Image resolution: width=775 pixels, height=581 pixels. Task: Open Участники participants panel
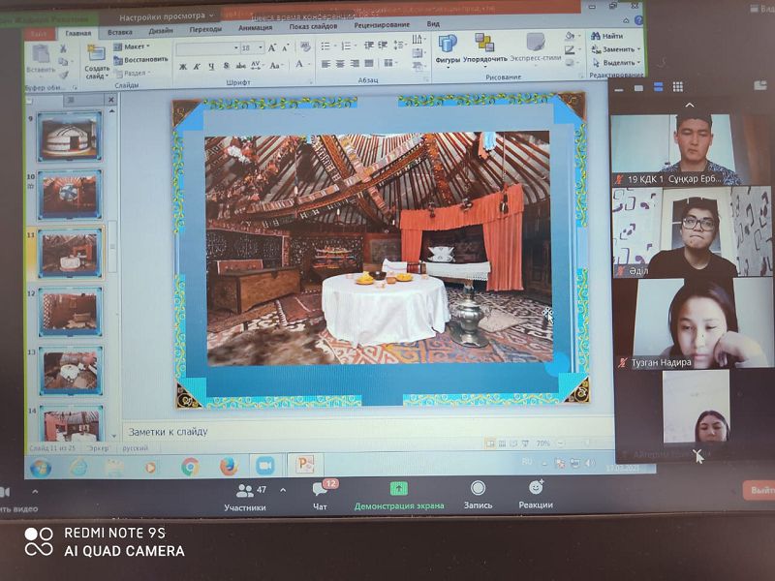pos(245,497)
